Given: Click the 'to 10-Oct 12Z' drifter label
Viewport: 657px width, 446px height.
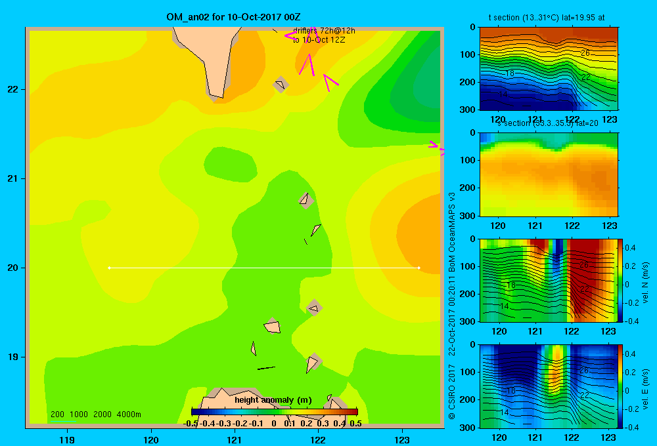Looking at the screenshot, I should pos(319,40).
